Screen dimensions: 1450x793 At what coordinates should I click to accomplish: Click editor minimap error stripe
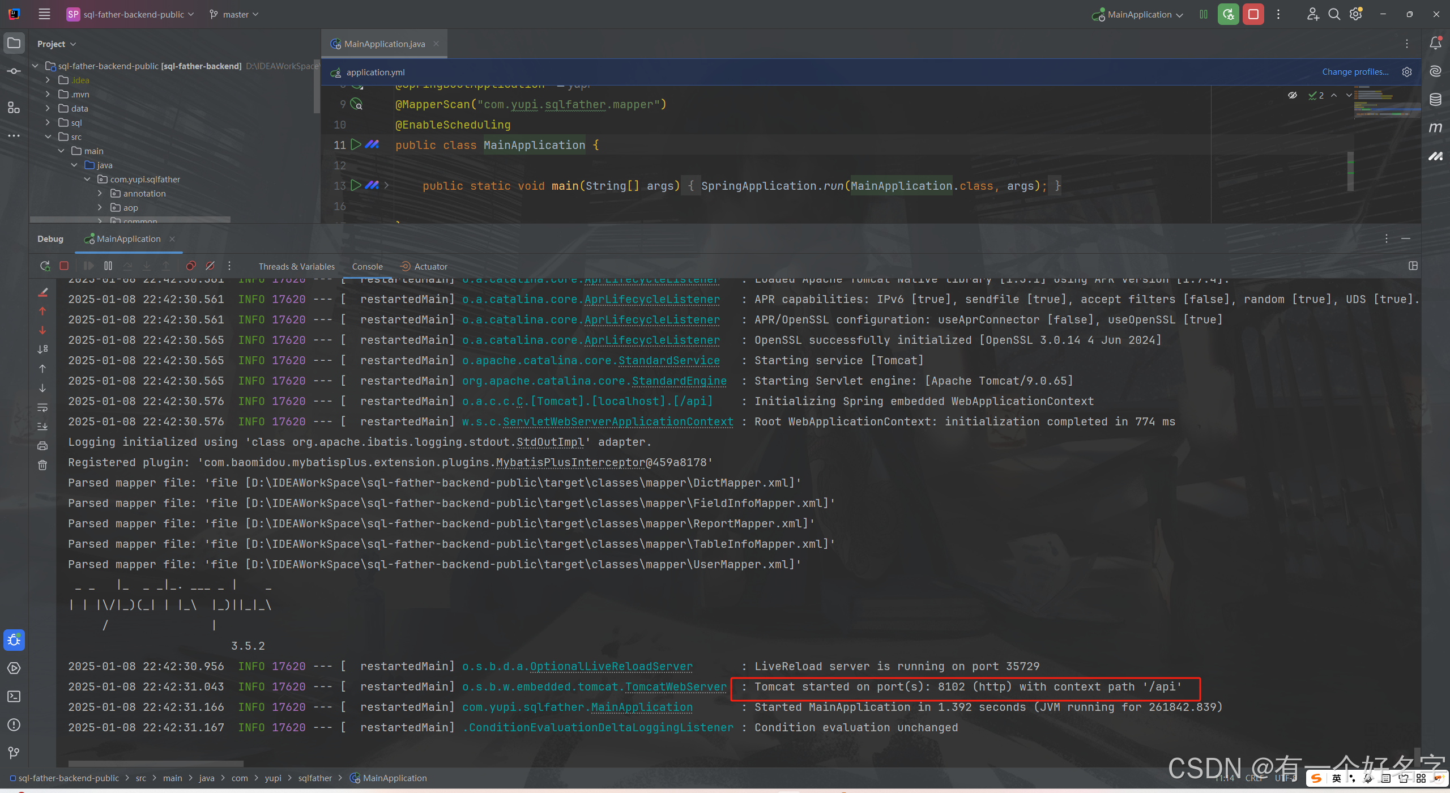coord(1387,102)
